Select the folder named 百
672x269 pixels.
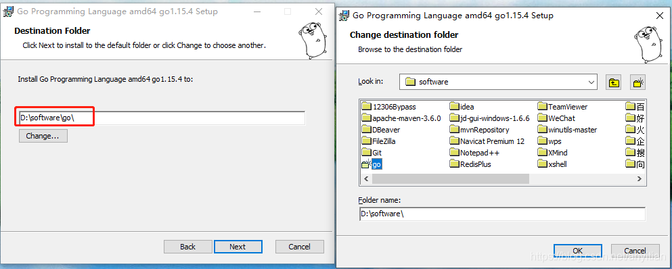pos(635,107)
